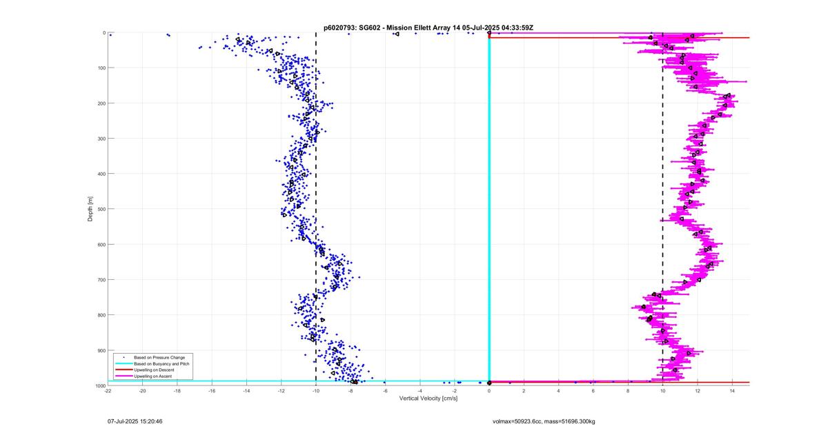The height and width of the screenshot is (433, 828).
Task: Click the '600' depth tick label
Action: point(101,245)
